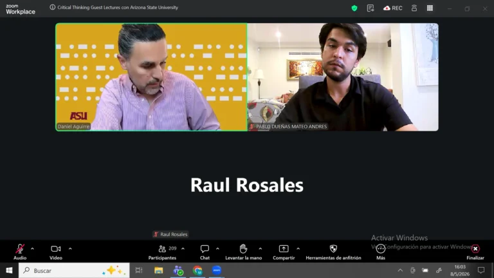Expand the Participantes options arrow

coord(183,248)
